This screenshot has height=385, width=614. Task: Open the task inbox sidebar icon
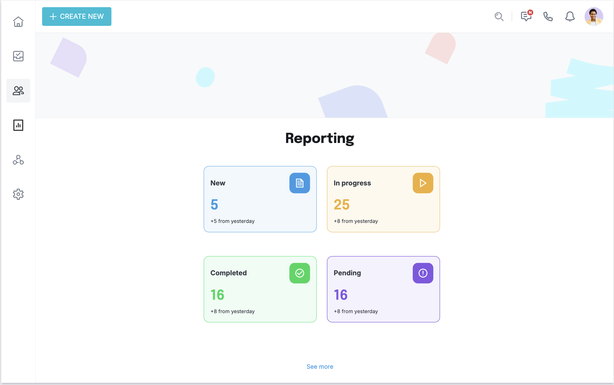[18, 56]
